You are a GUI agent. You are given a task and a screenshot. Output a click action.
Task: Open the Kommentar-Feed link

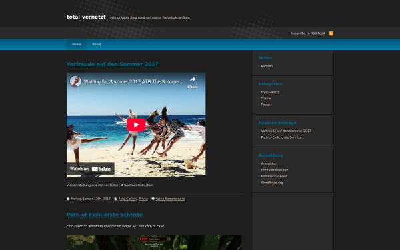pyautogui.click(x=274, y=176)
